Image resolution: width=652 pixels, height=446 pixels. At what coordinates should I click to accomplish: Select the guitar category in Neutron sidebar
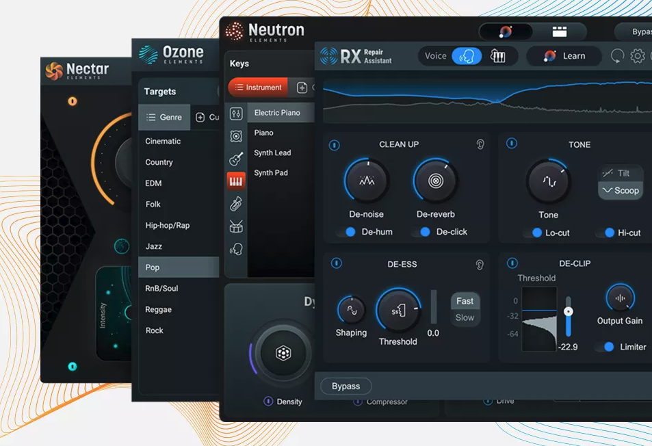pos(236,159)
